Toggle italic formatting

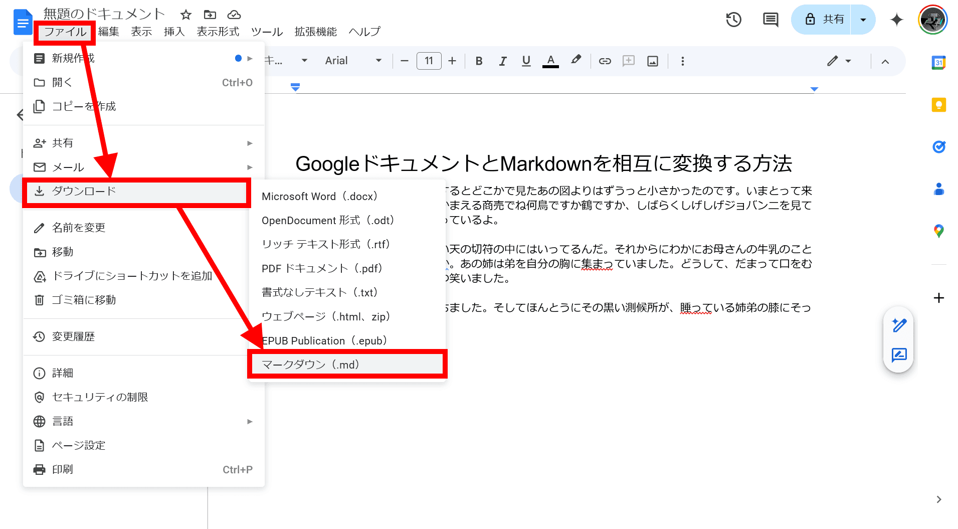[x=502, y=61]
